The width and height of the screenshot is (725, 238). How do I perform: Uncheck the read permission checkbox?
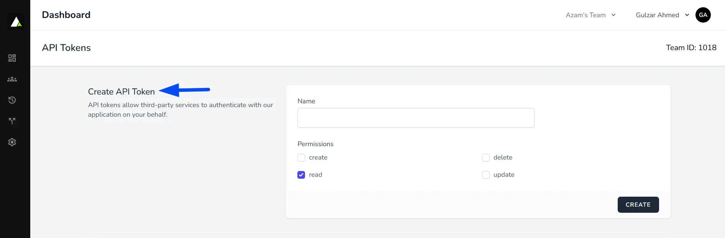coord(301,175)
